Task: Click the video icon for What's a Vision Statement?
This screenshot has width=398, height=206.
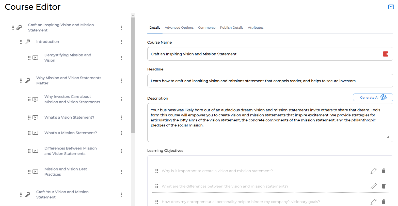Action: point(35,118)
